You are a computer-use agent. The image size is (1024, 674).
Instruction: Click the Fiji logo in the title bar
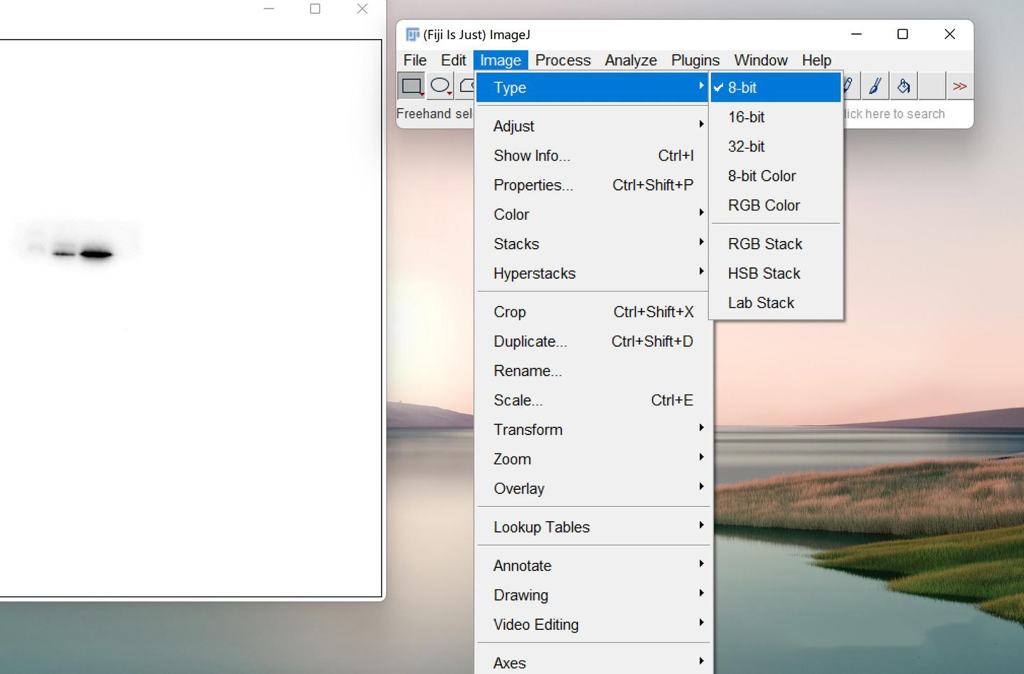(x=412, y=34)
